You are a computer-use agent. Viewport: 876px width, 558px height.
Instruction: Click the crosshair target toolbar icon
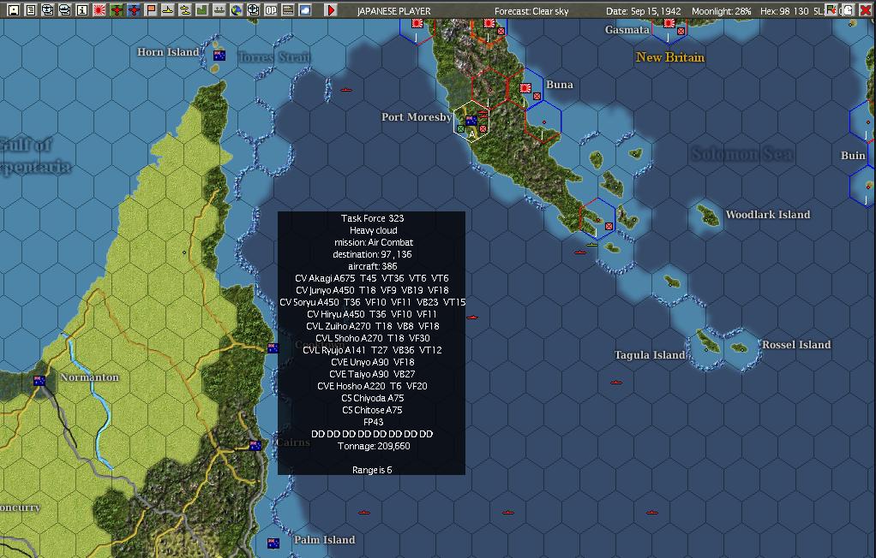click(253, 9)
